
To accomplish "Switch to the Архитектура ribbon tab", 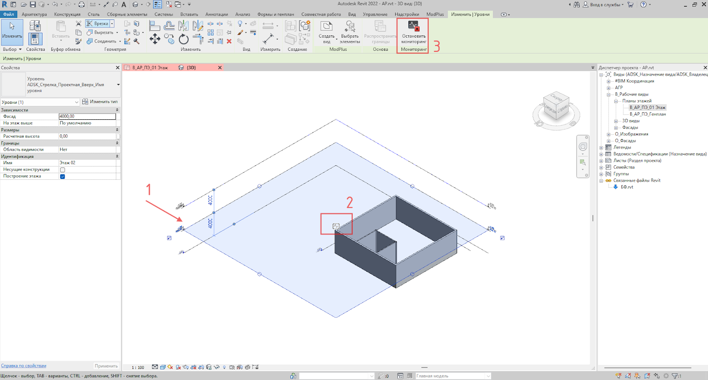I will click(34, 14).
